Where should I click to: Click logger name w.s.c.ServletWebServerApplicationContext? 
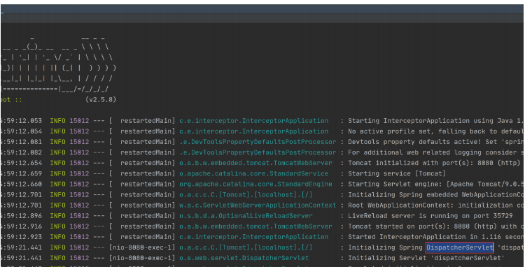pos(258,205)
